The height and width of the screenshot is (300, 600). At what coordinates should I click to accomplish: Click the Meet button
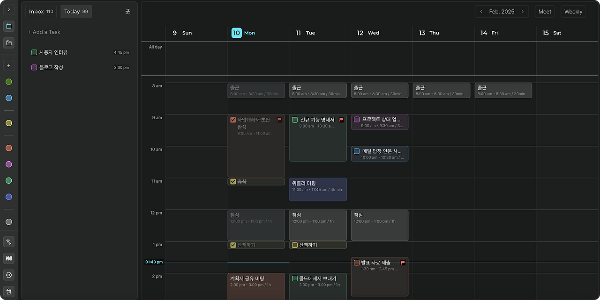(x=545, y=12)
